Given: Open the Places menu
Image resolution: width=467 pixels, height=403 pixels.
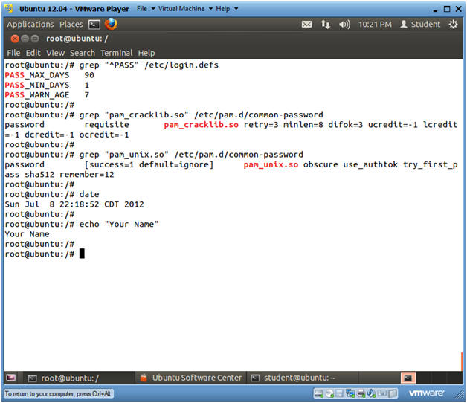Looking at the screenshot, I should pyautogui.click(x=71, y=24).
